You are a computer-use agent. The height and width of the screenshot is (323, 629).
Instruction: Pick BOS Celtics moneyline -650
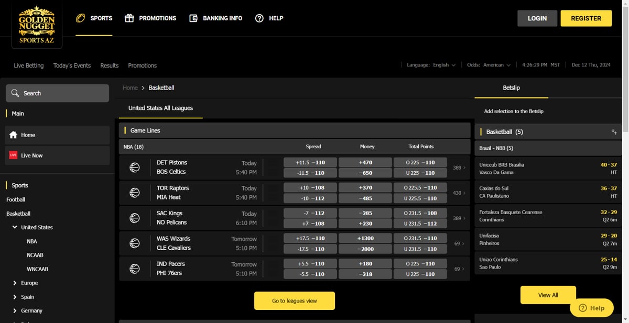tap(365, 173)
